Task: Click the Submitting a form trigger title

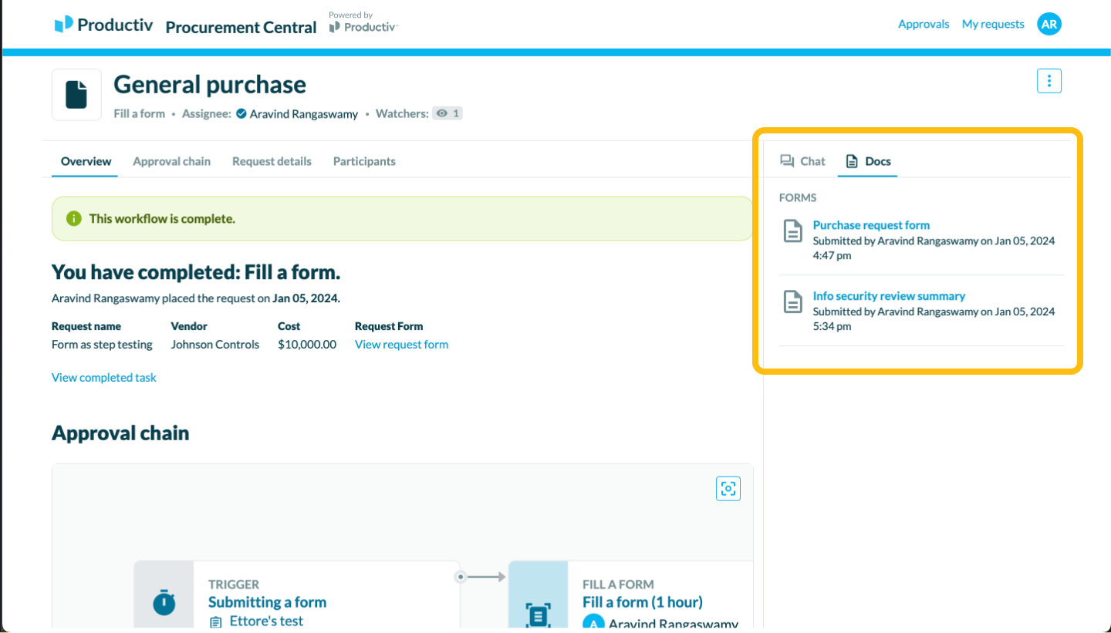Action: pos(267,602)
